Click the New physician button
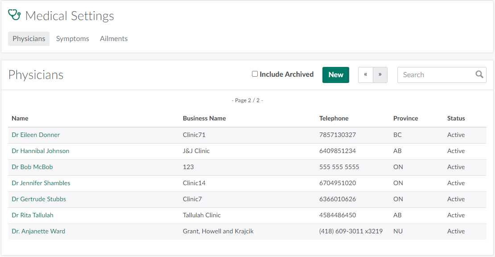This screenshot has height=257, width=495. point(336,75)
